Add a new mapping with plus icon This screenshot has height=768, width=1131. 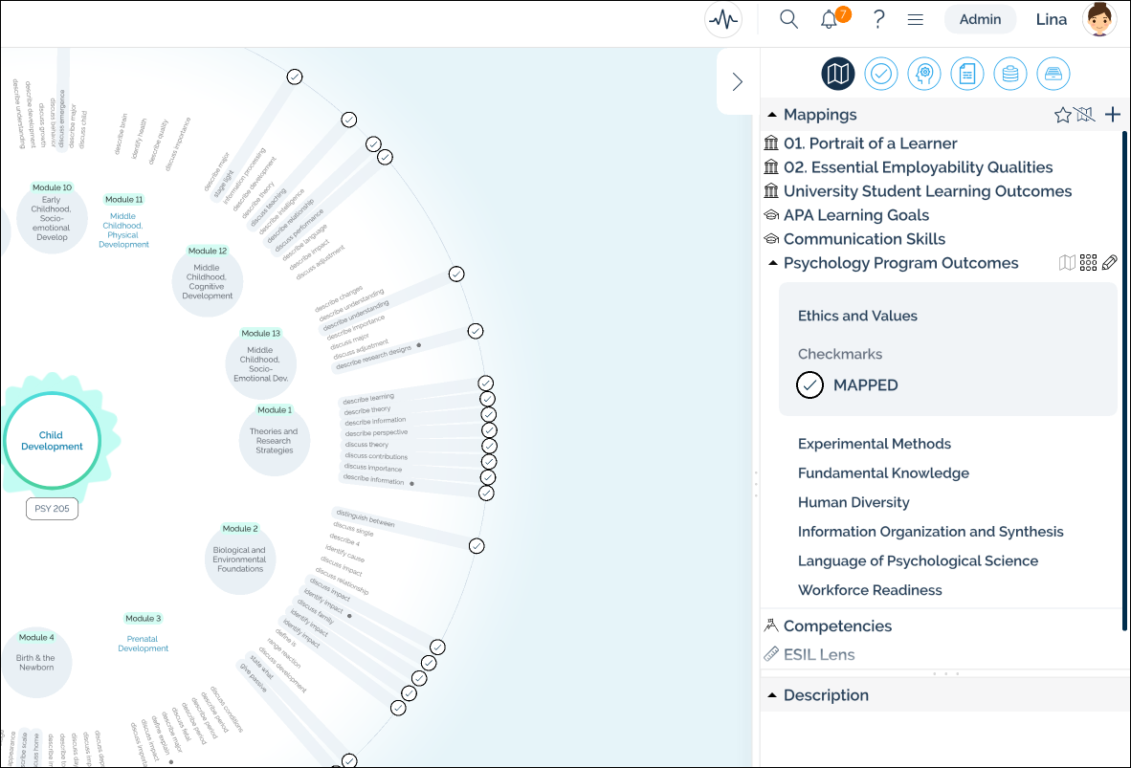[x=1112, y=114]
